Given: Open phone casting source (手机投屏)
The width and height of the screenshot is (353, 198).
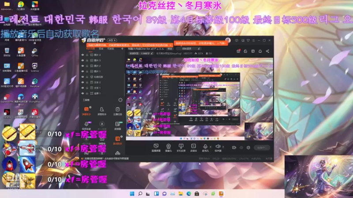Looking at the screenshot, I should [181, 148].
